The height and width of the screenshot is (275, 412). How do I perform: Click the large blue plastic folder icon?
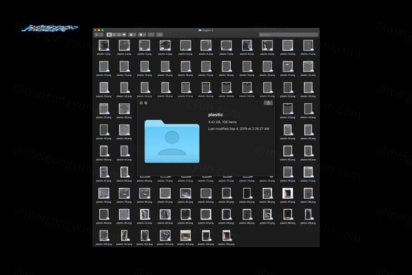(172, 142)
